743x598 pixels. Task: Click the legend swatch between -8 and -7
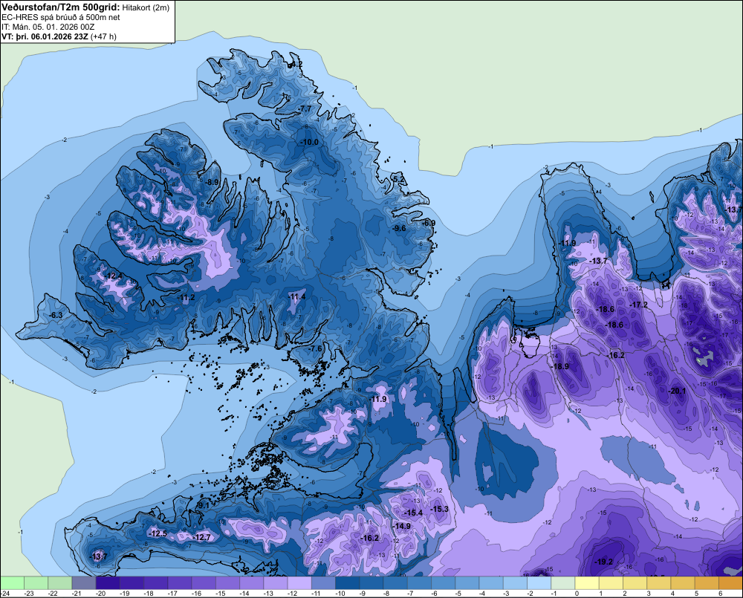coord(395,582)
